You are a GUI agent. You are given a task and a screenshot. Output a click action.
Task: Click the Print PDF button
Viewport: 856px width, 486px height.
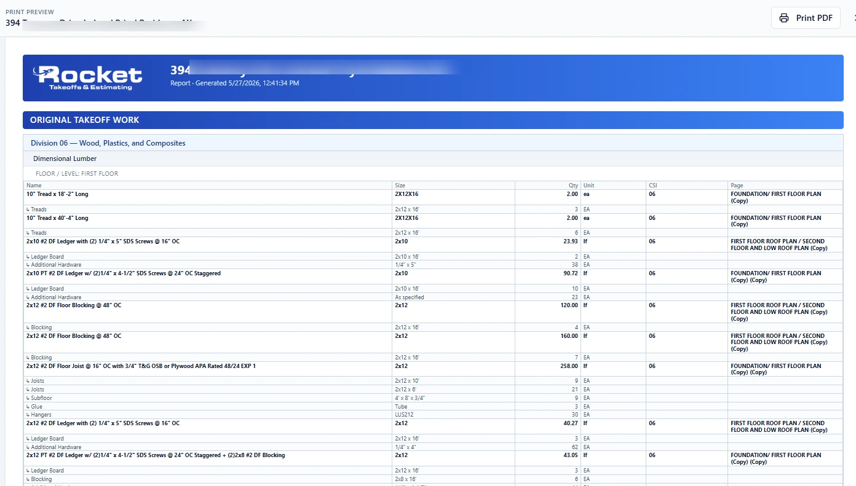[x=806, y=18]
